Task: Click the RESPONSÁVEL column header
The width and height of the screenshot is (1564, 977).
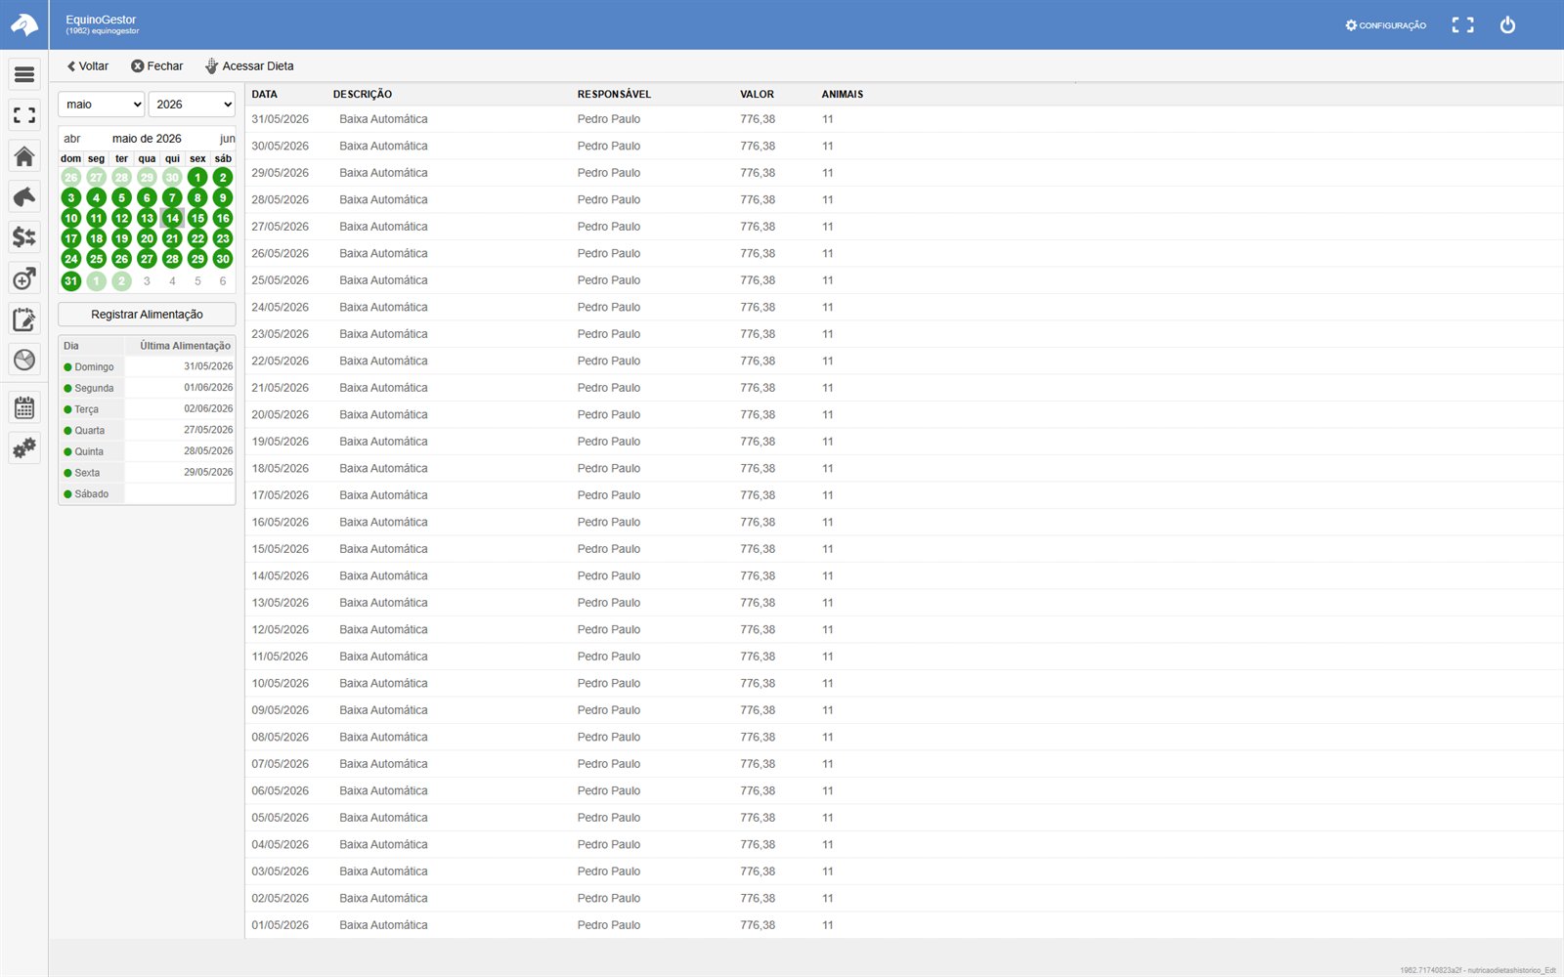Action: [614, 95]
